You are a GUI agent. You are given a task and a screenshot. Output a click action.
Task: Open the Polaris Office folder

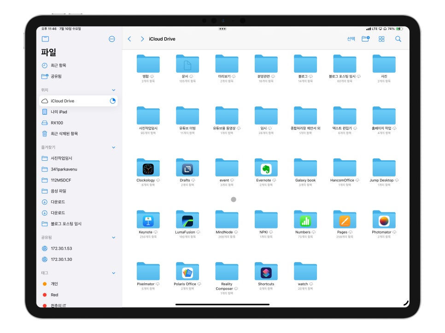click(187, 271)
